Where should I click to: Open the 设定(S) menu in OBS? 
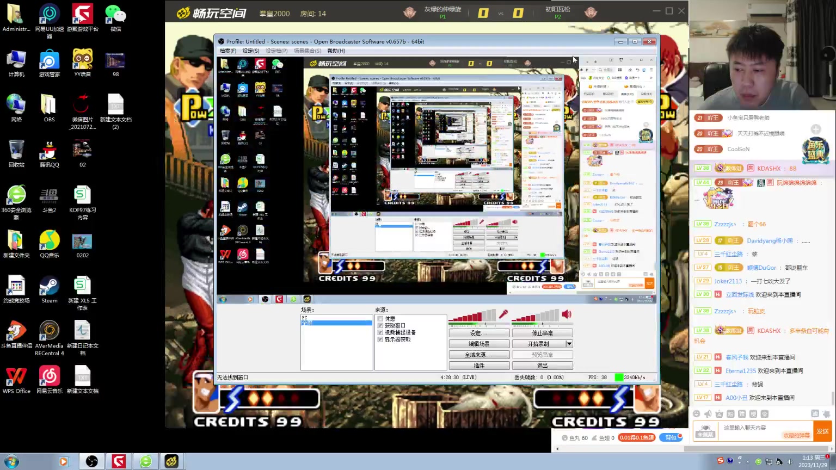pos(251,51)
